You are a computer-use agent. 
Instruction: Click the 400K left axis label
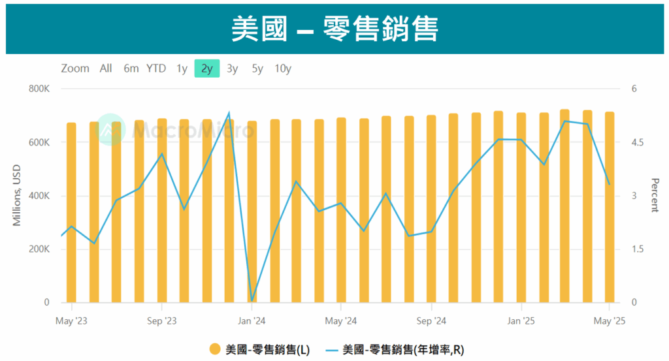pos(39,196)
